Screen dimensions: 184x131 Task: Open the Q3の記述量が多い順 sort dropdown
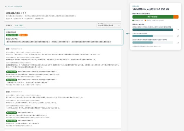pos(109,25)
